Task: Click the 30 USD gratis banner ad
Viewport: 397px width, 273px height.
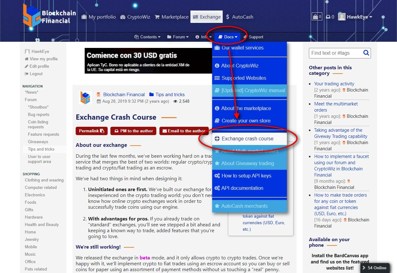Action: [x=149, y=61]
